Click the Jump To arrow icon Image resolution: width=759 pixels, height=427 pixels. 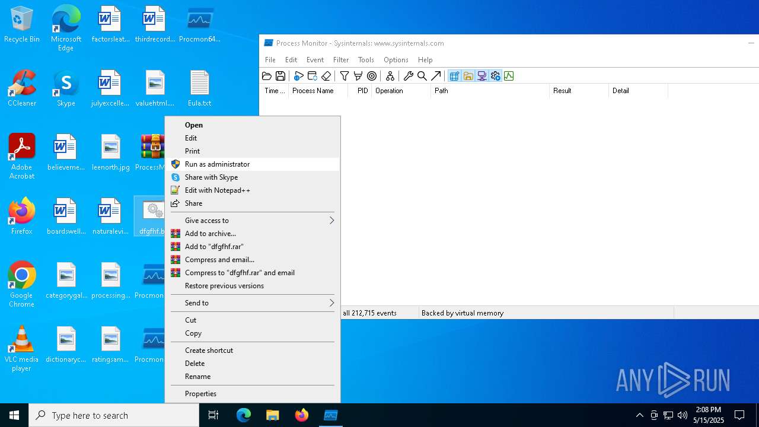click(x=436, y=76)
